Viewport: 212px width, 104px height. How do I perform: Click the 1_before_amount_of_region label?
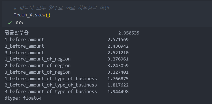click(x=38, y=59)
